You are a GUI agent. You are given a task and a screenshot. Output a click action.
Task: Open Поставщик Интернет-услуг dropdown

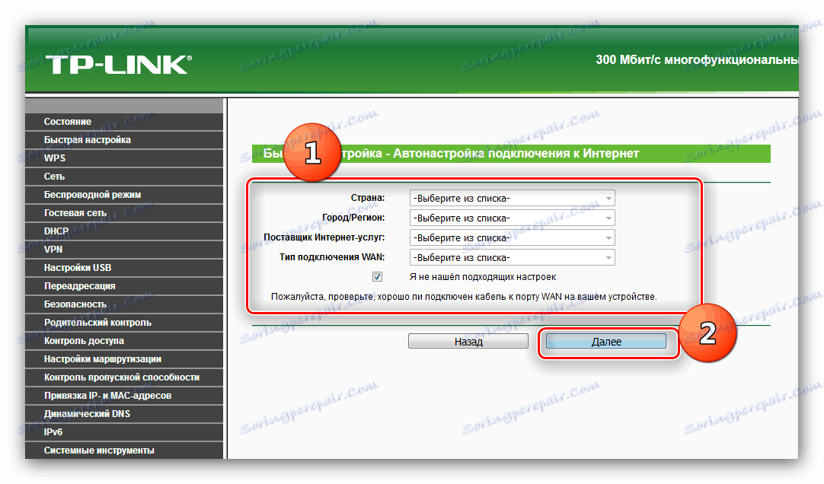[x=512, y=237]
